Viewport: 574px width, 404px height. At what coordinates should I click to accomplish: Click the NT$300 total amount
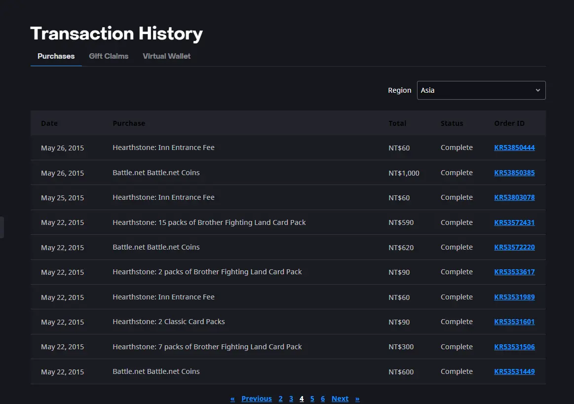pos(401,347)
